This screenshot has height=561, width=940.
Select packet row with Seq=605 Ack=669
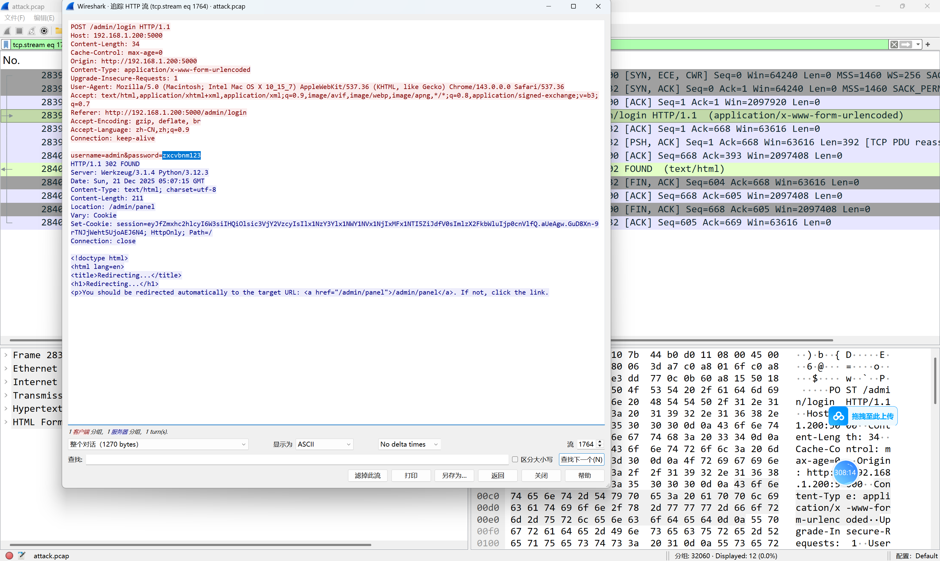click(775, 222)
